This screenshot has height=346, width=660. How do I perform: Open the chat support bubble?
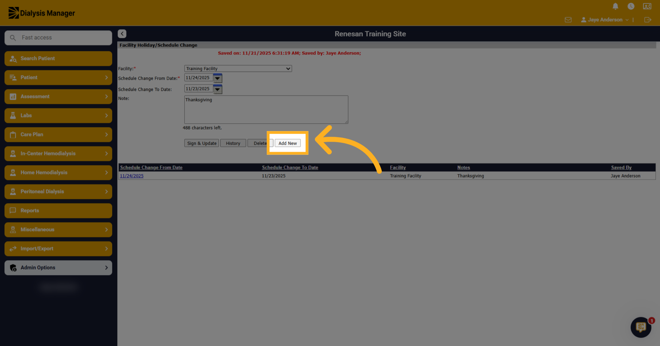[641, 327]
